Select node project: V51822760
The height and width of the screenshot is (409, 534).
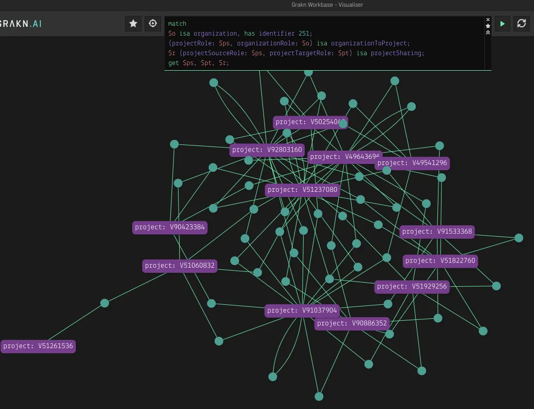pyautogui.click(x=440, y=261)
